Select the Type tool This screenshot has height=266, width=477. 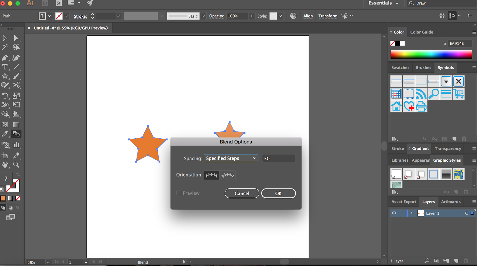(x=5, y=67)
